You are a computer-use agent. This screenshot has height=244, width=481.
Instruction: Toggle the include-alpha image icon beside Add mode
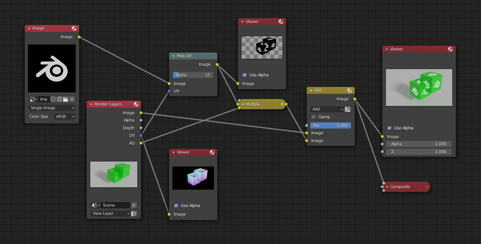point(348,109)
